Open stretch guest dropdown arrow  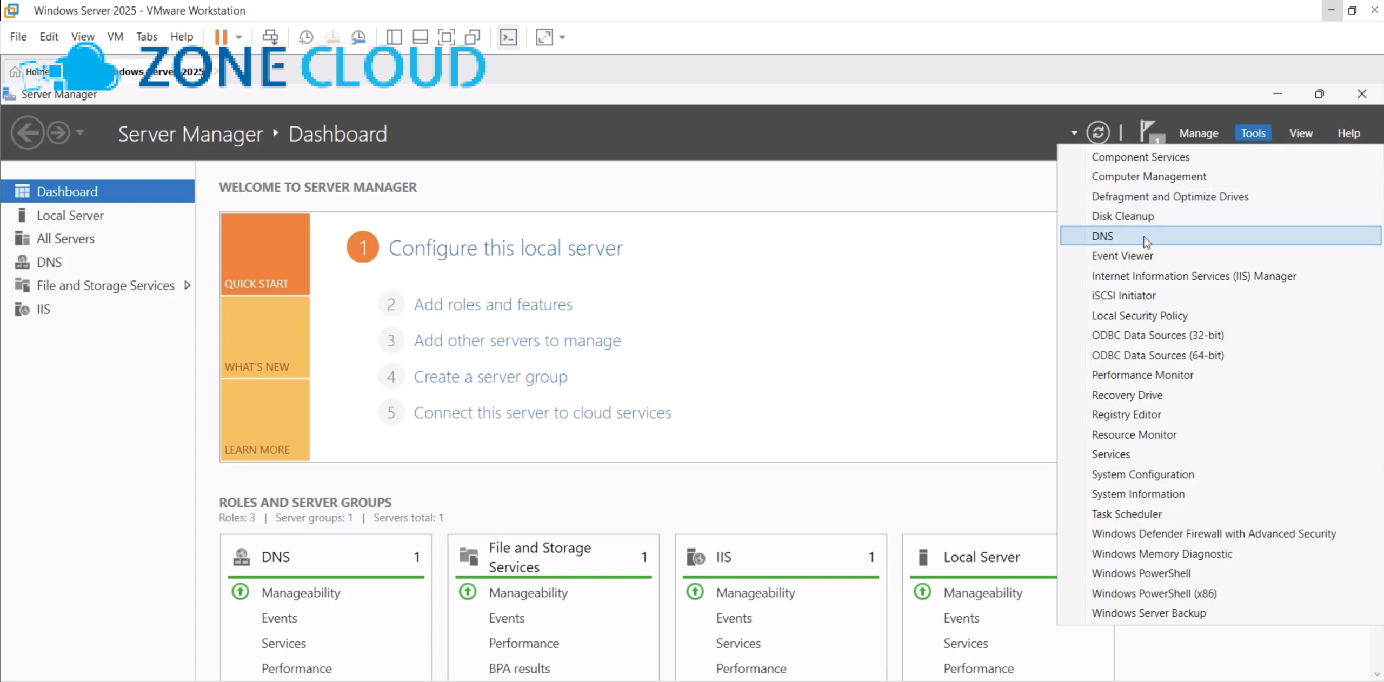[562, 37]
